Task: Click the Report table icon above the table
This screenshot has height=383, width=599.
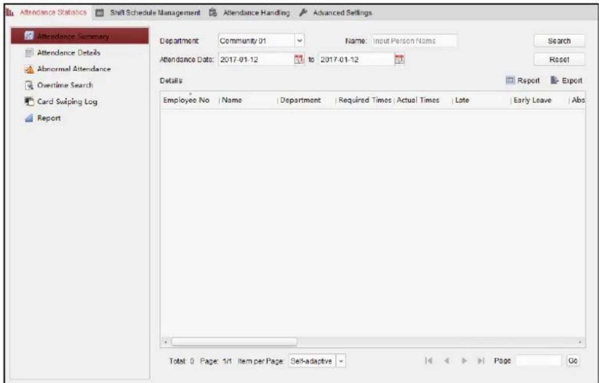Action: pos(510,80)
